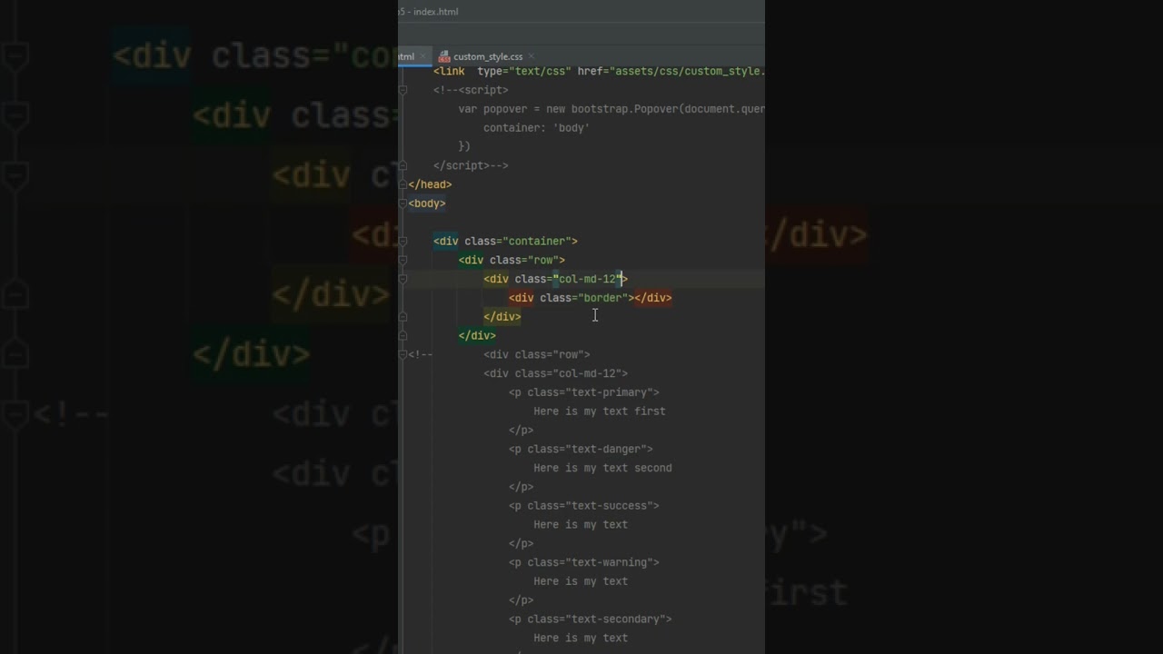This screenshot has width=1163, height=654.
Task: Click the p class="text-danger" line
Action: coord(581,449)
